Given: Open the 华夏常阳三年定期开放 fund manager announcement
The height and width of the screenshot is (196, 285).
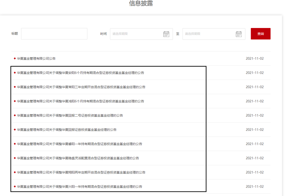Looking at the screenshot, I should tap(81, 87).
